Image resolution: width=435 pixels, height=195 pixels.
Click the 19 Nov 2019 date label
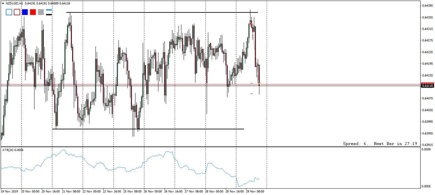9,191
